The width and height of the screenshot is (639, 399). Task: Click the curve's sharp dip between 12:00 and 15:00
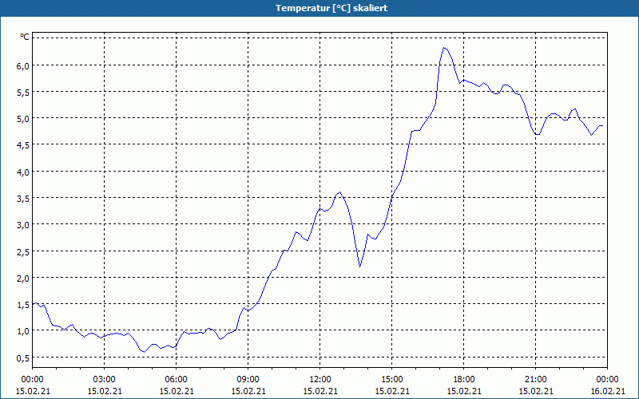[x=360, y=267]
